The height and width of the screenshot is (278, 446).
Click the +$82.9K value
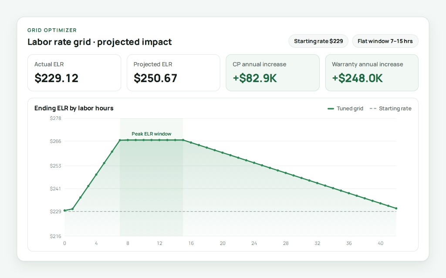(x=254, y=78)
